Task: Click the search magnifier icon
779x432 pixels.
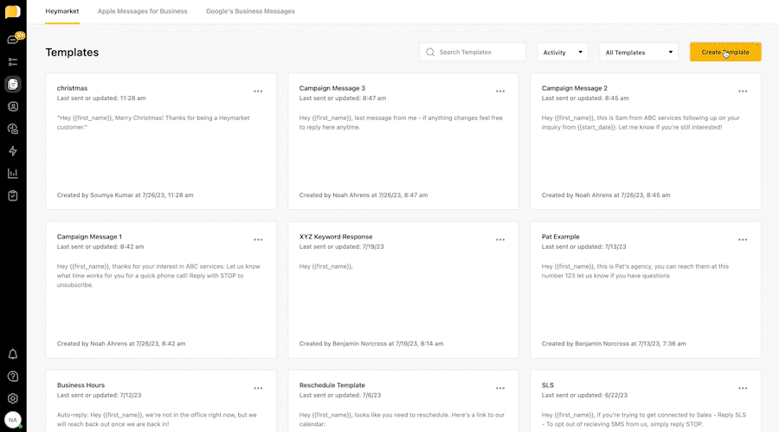Action: coord(430,52)
